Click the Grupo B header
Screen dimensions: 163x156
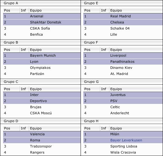(x=40, y=42)
